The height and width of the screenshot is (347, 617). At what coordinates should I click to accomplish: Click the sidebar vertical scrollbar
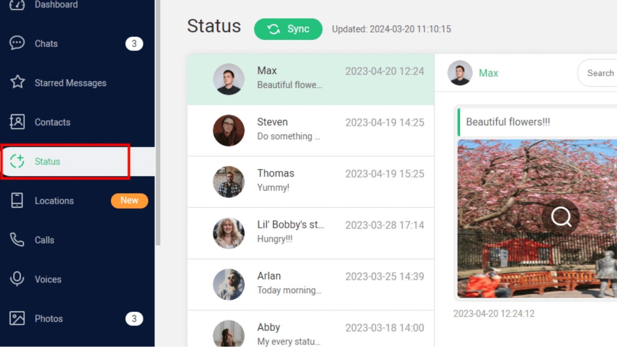tap(157, 123)
